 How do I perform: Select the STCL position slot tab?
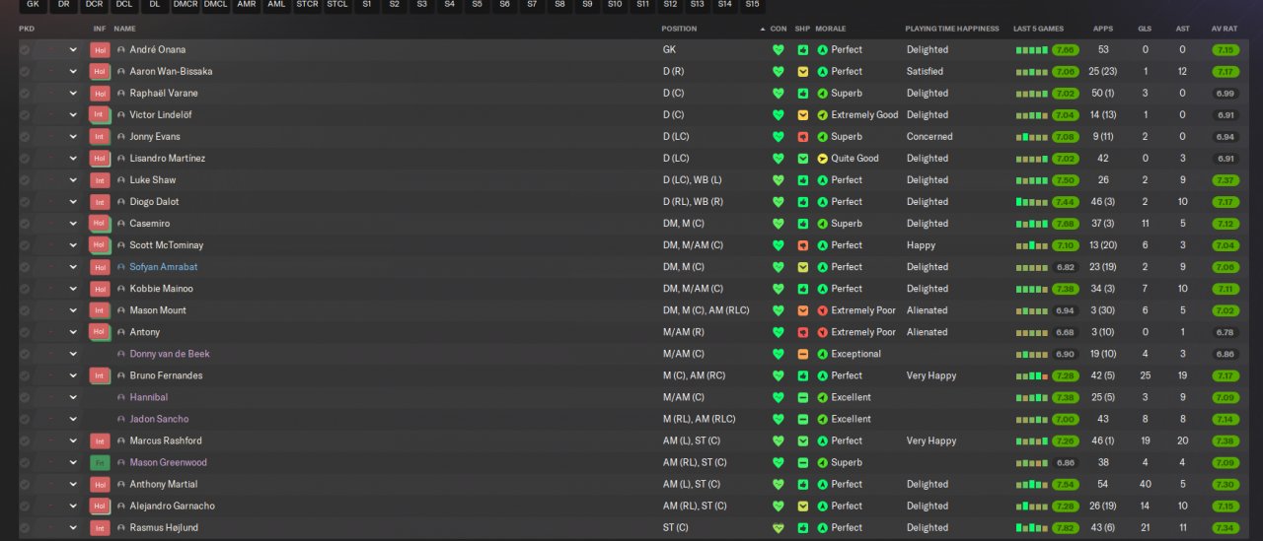pyautogui.click(x=337, y=5)
